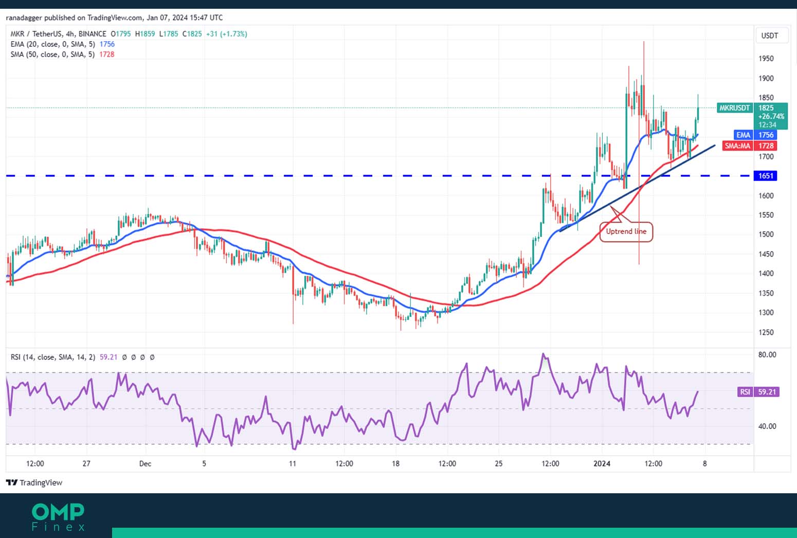Image resolution: width=797 pixels, height=538 pixels.
Task: Click the blue EMA tag on price axis
Action: point(743,135)
